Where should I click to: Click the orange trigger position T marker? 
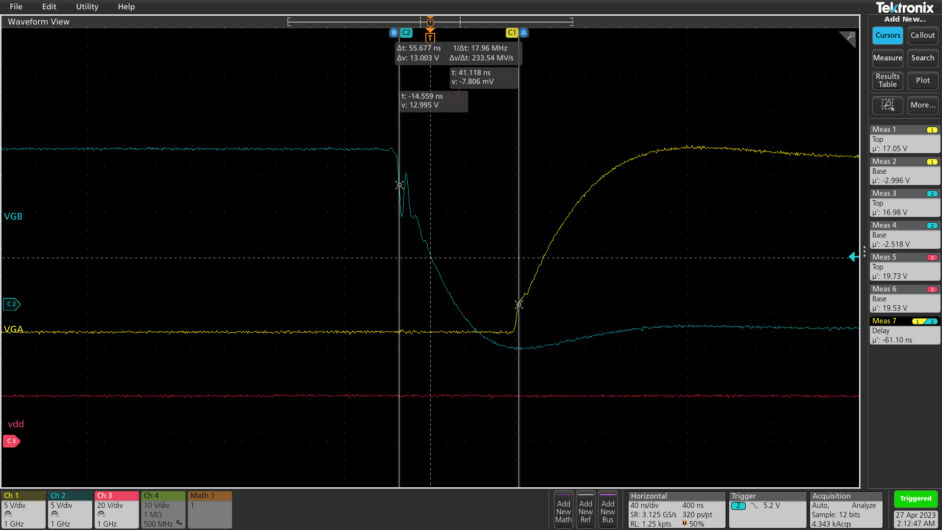[430, 37]
